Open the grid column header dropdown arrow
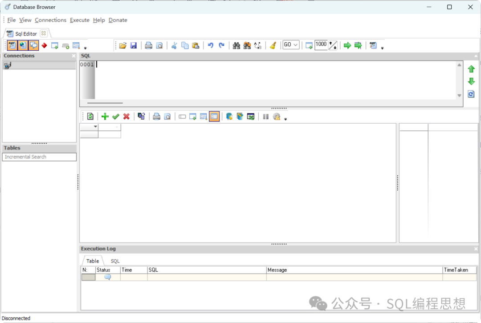The width and height of the screenshot is (481, 323). click(x=95, y=127)
